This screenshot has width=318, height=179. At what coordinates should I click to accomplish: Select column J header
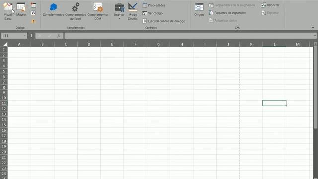tap(228, 44)
